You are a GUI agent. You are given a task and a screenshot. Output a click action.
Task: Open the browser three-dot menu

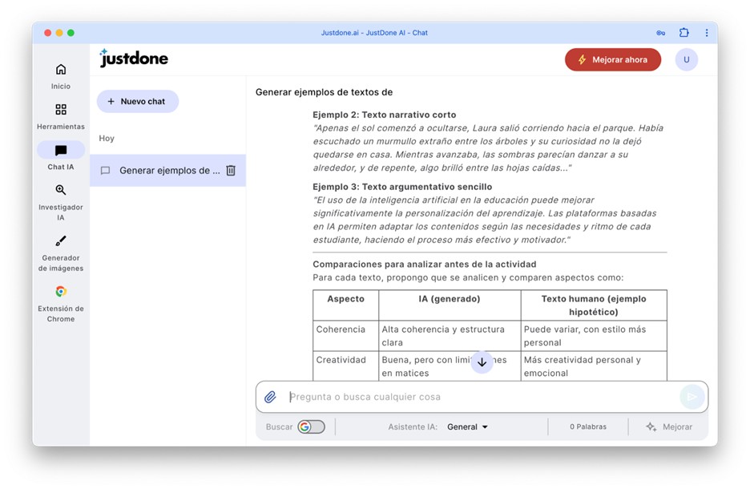pyautogui.click(x=706, y=32)
